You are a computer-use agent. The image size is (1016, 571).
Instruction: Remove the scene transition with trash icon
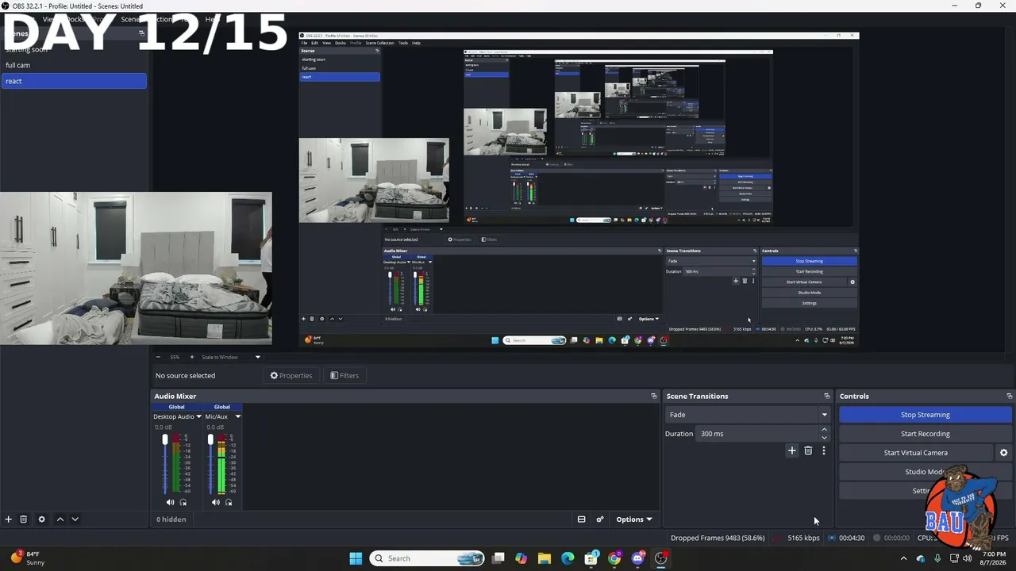tap(808, 450)
